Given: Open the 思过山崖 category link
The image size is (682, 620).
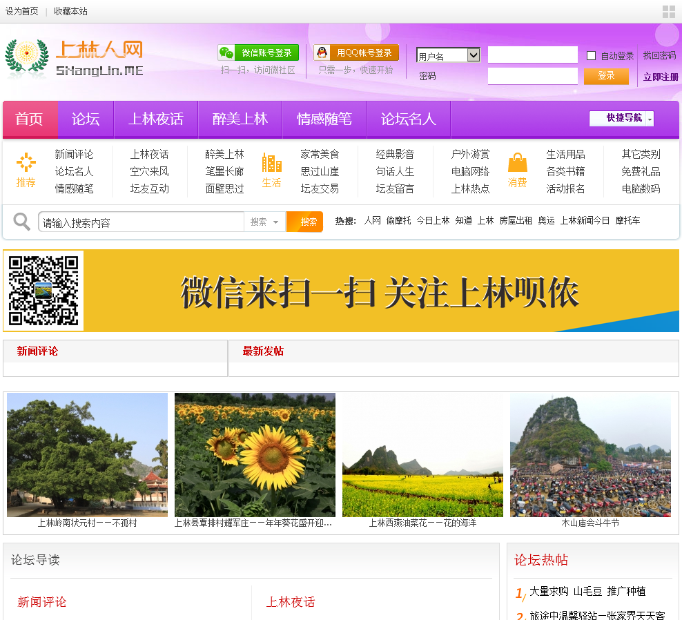Looking at the screenshot, I should pos(320,171).
